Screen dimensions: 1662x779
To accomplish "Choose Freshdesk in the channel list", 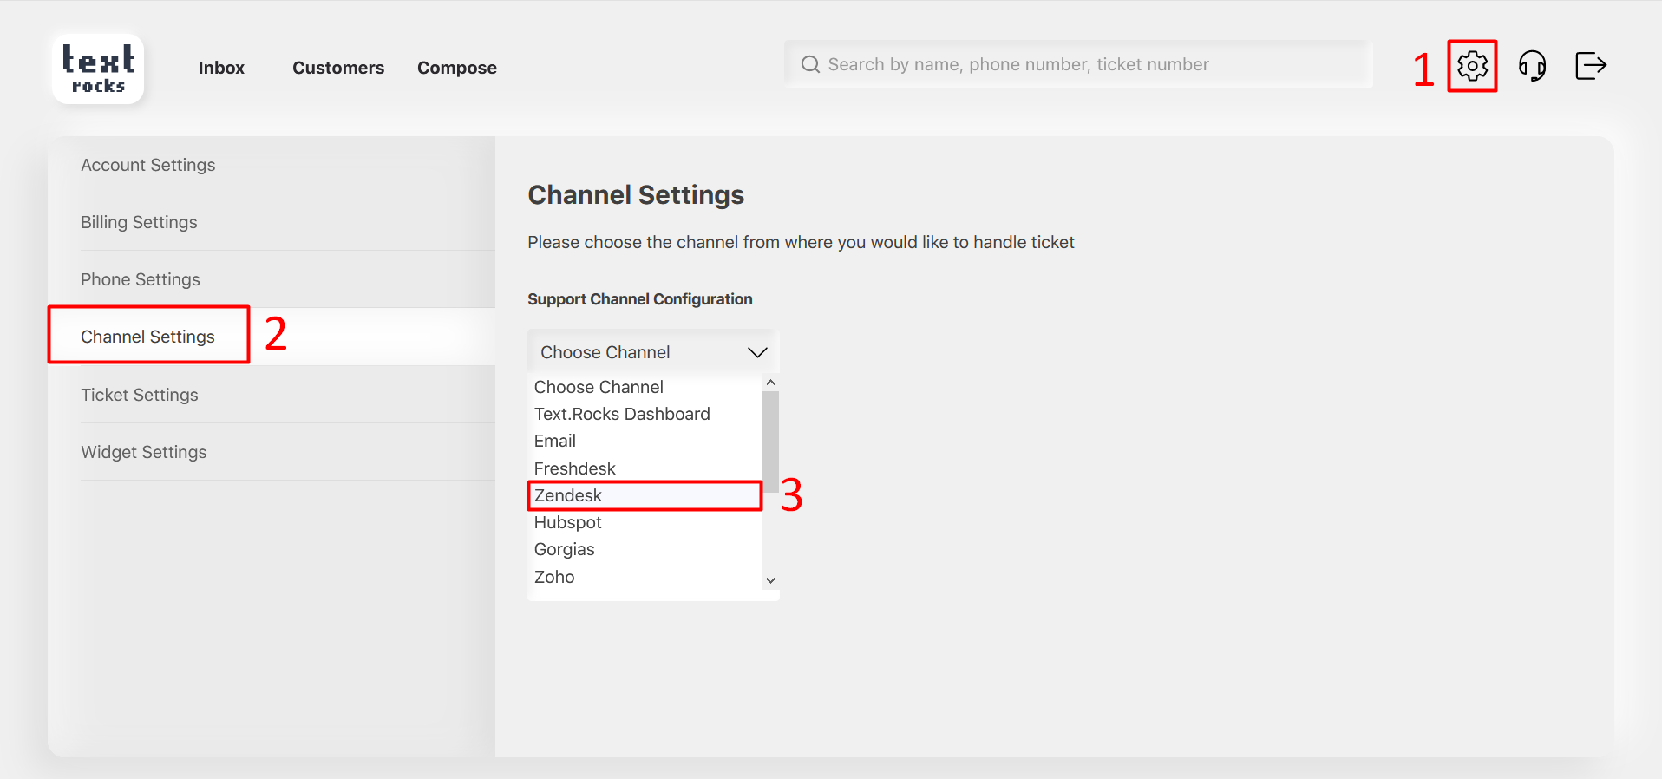I will pos(574,468).
